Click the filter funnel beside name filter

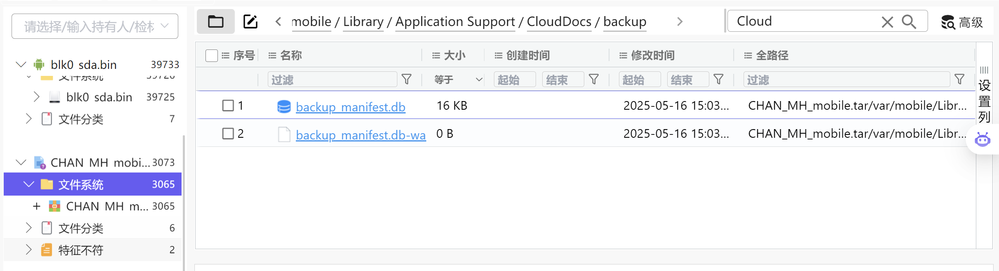pos(406,79)
